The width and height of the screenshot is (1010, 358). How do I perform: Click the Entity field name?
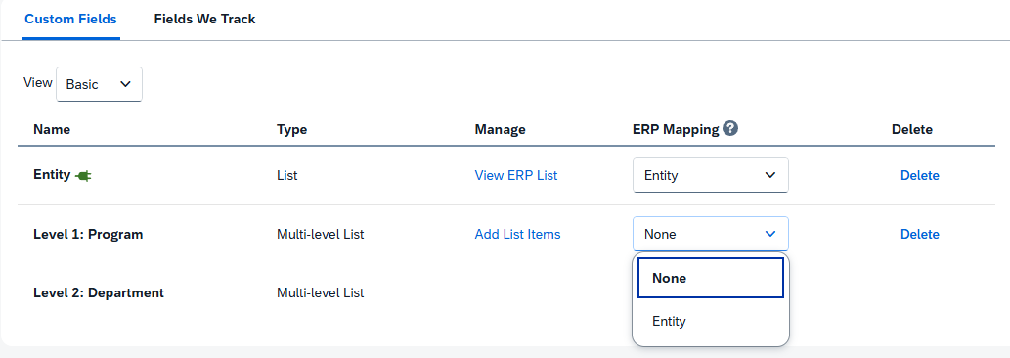coord(52,174)
